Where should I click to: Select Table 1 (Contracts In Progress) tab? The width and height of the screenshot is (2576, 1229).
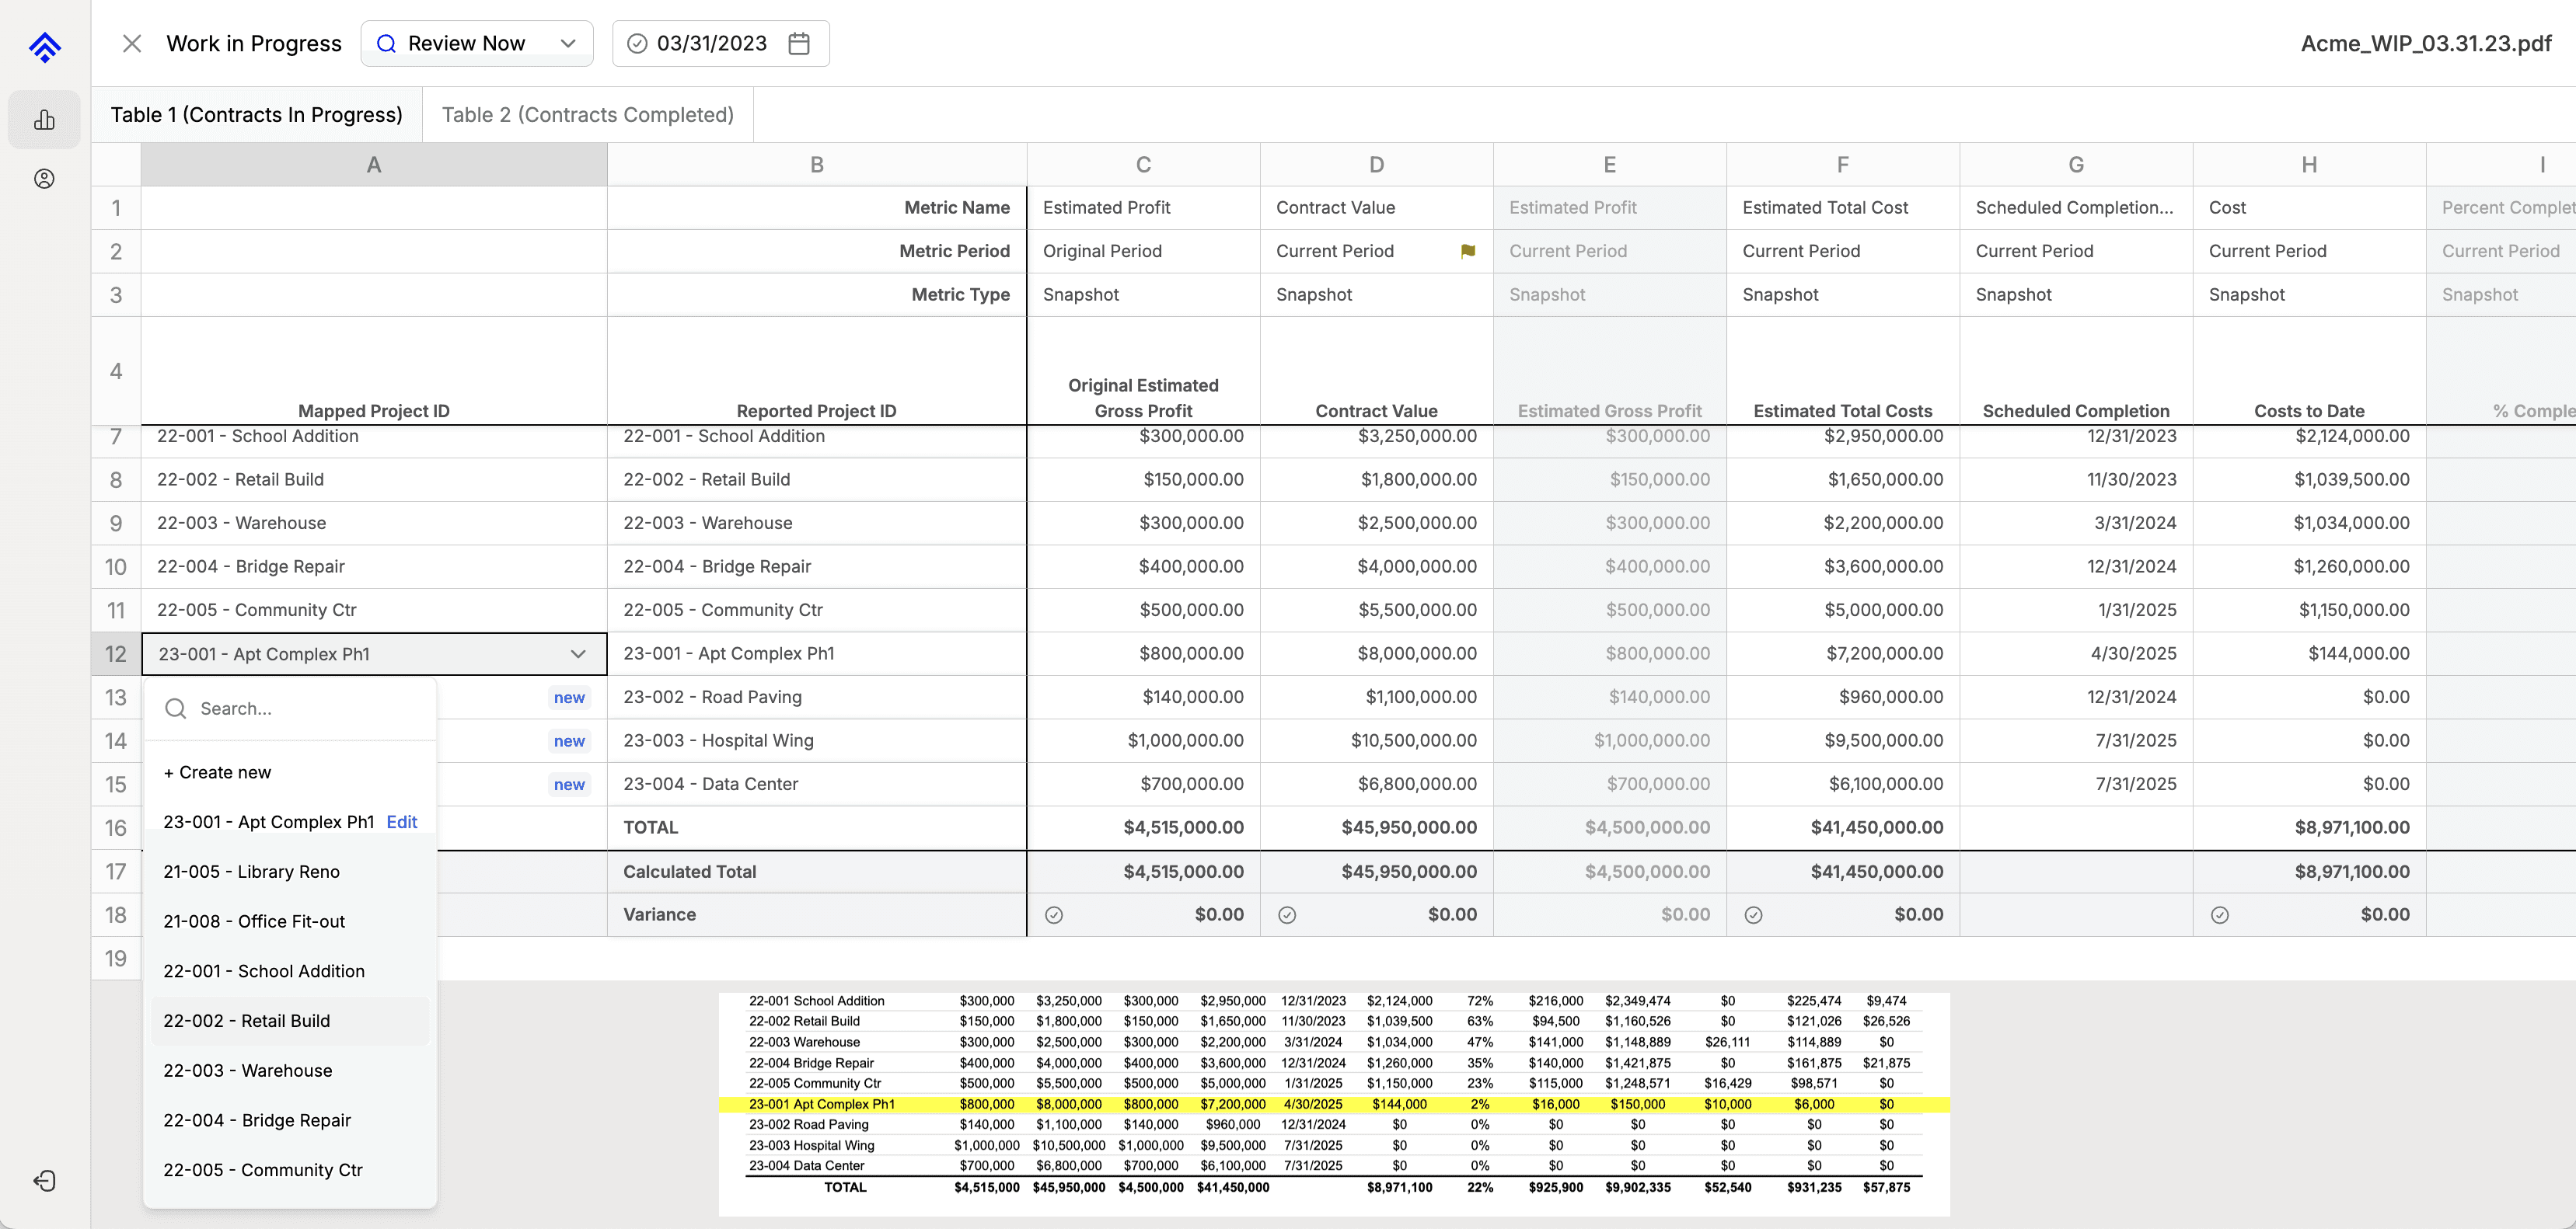257,115
